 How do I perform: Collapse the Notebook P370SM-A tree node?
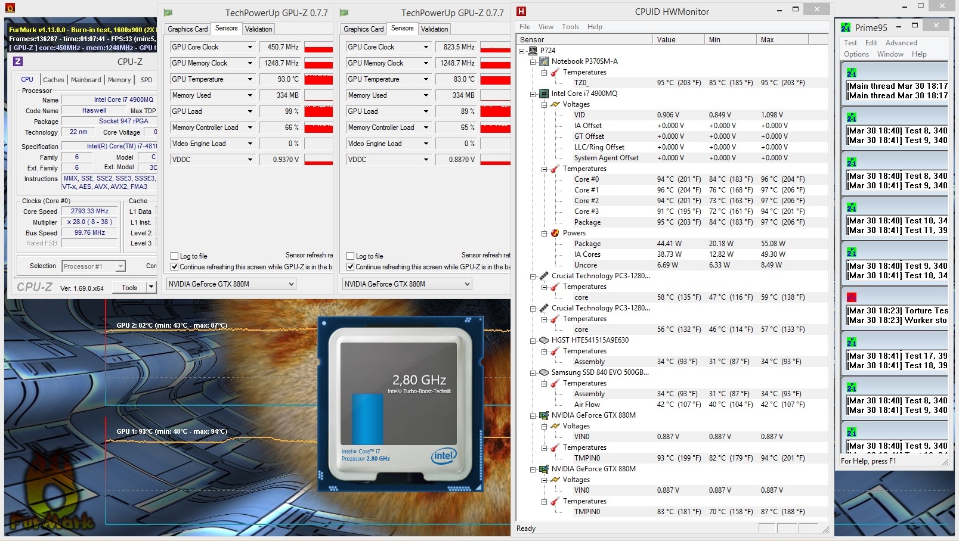(x=533, y=61)
